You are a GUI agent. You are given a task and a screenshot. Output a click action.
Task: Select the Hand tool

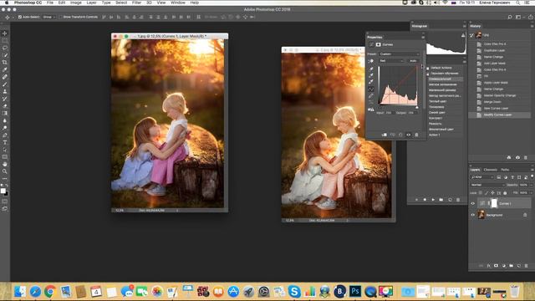tap(5, 164)
